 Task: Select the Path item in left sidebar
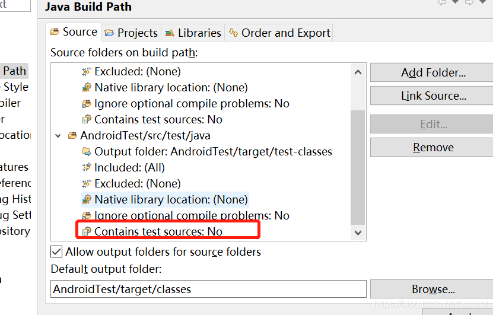click(x=14, y=71)
